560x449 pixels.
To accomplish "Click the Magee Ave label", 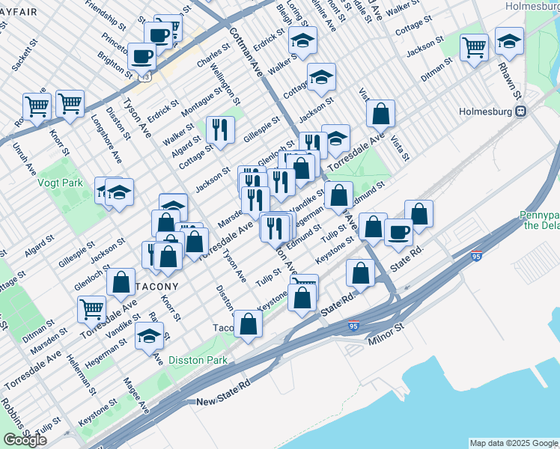I will coord(136,395).
